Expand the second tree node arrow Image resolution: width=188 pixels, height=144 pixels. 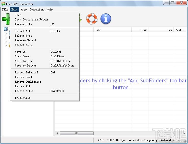[6, 37]
